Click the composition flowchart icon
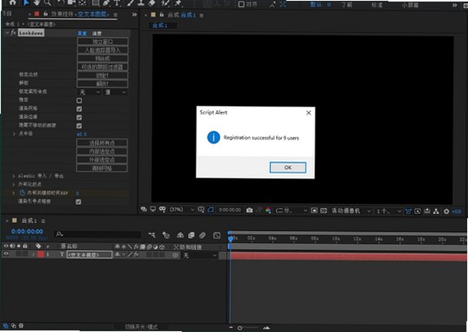 pyautogui.click(x=436, y=211)
